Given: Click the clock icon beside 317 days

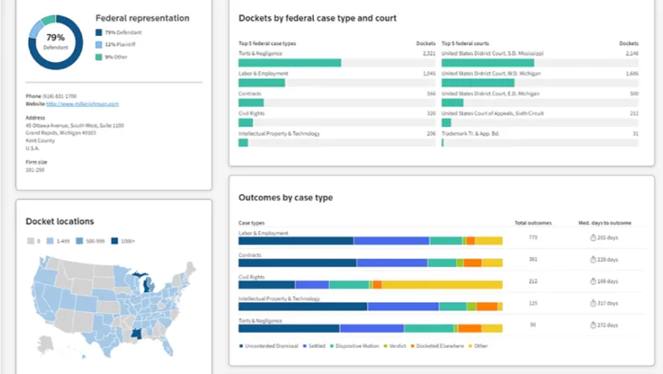Looking at the screenshot, I should (x=593, y=303).
